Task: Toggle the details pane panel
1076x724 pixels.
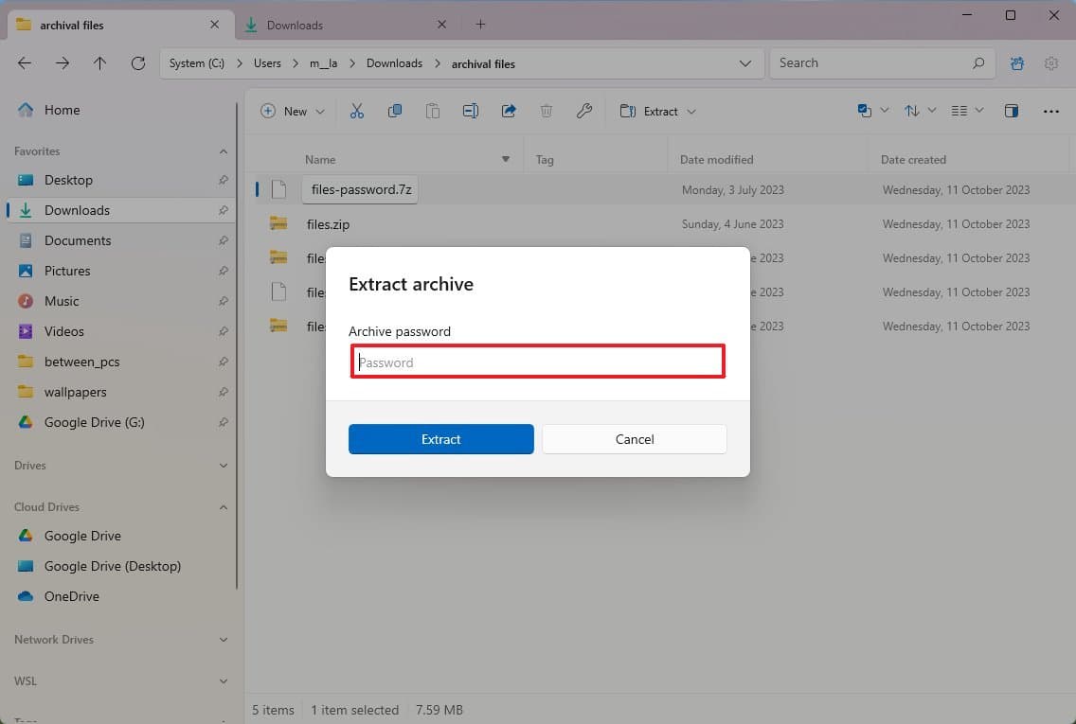Action: (1012, 111)
